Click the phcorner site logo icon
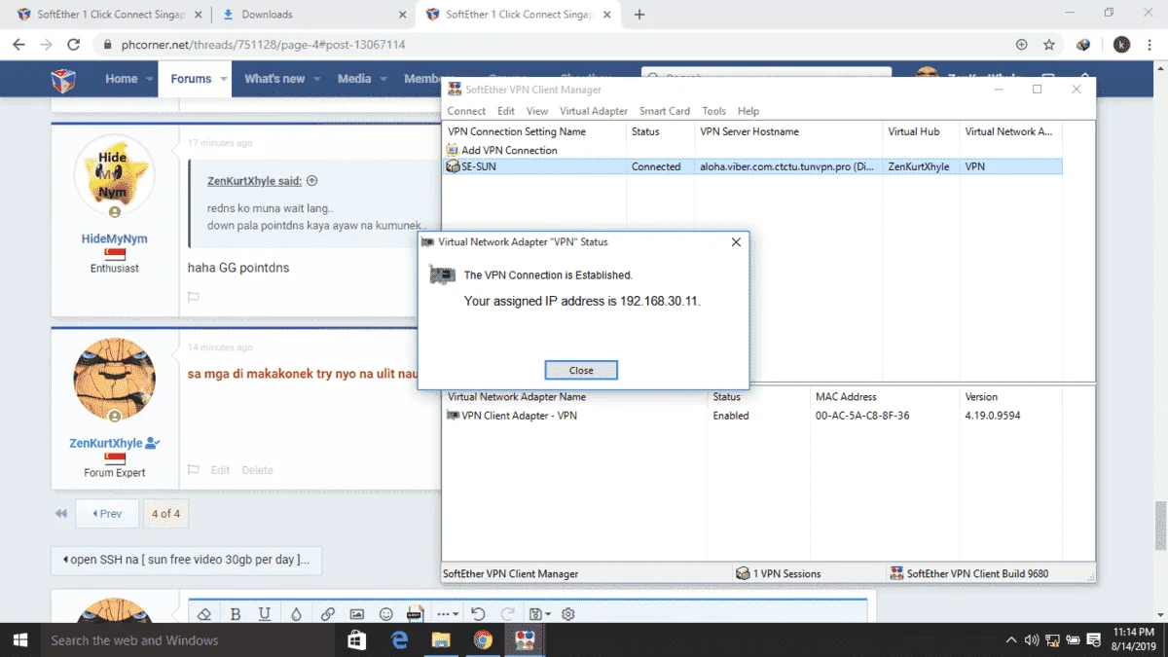Viewport: 1168px width, 657px height. (63, 79)
